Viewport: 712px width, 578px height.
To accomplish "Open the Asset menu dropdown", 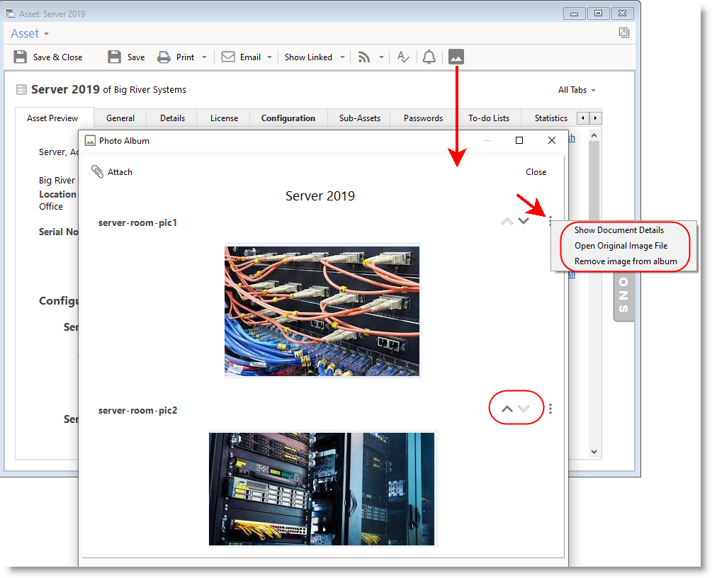I will [x=30, y=33].
